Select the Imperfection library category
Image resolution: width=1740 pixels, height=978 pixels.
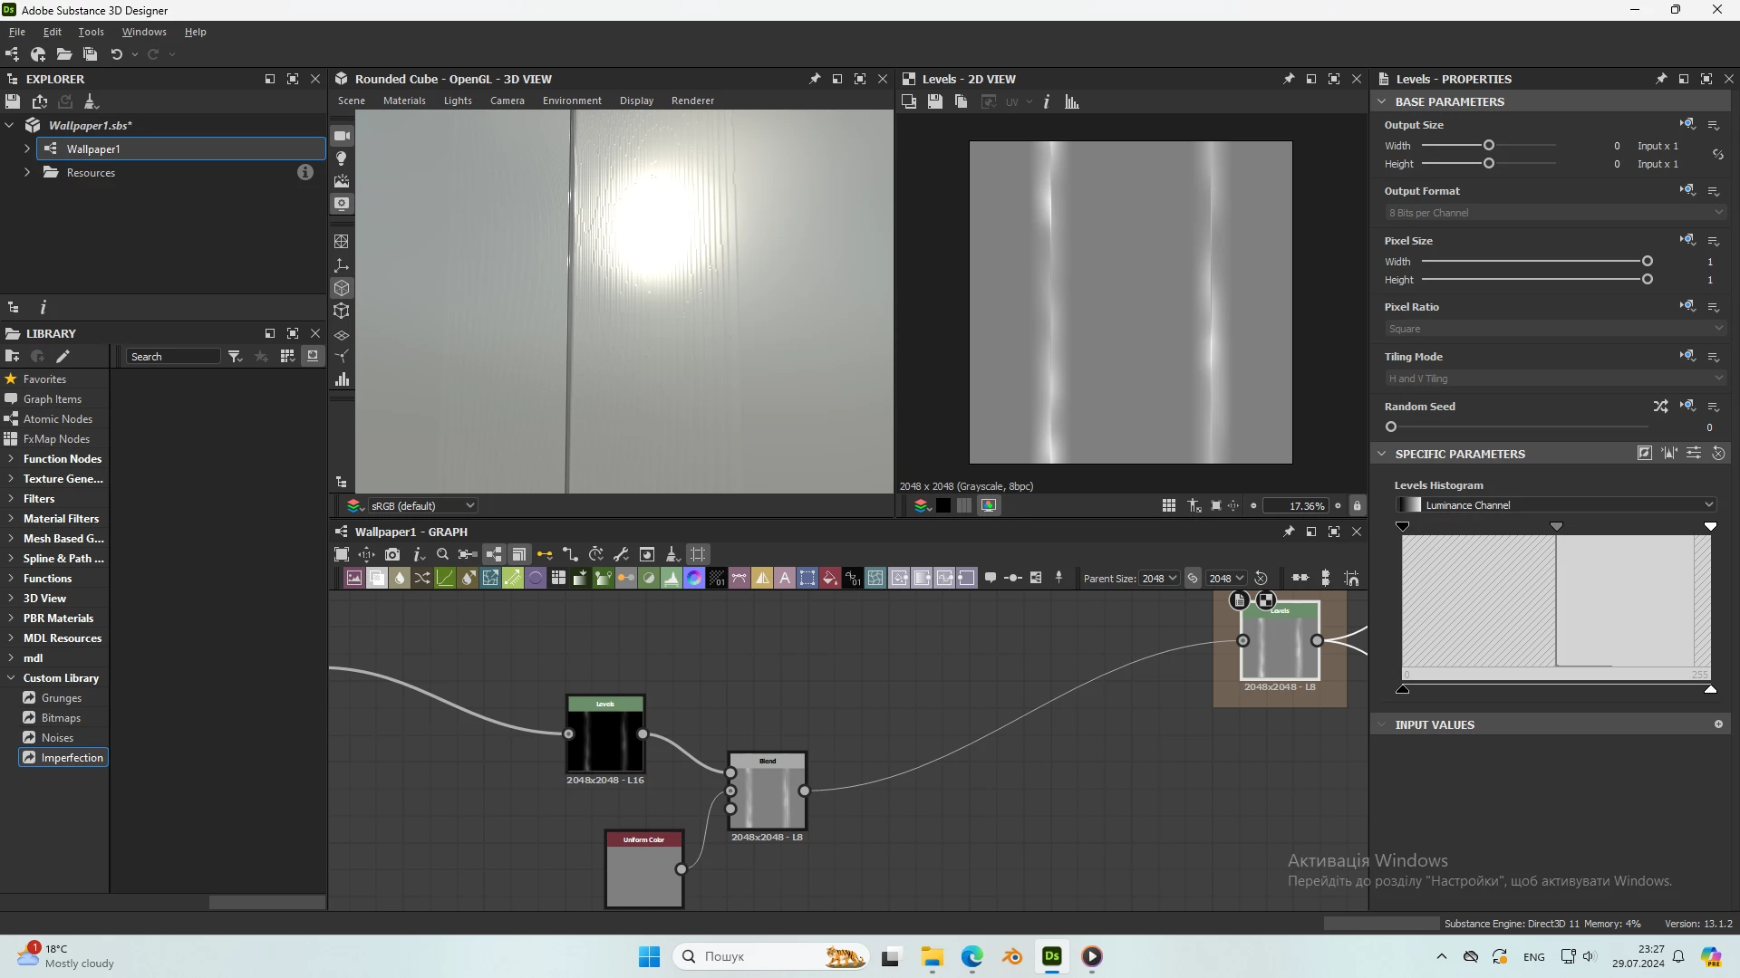pos(72,758)
